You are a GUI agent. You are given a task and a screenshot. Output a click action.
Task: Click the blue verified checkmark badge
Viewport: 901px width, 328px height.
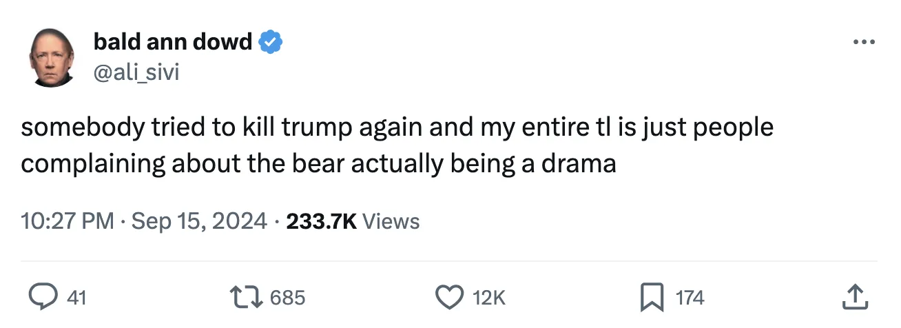270,43
